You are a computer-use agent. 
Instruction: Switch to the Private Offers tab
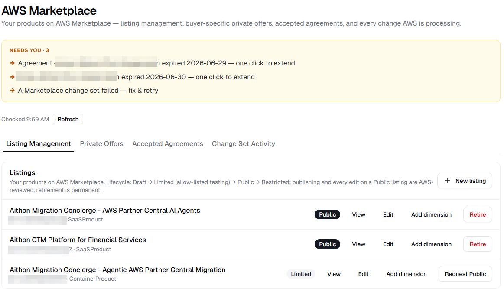[101, 144]
